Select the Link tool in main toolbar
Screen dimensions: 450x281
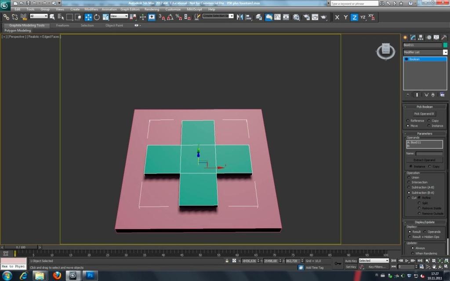click(6, 17)
